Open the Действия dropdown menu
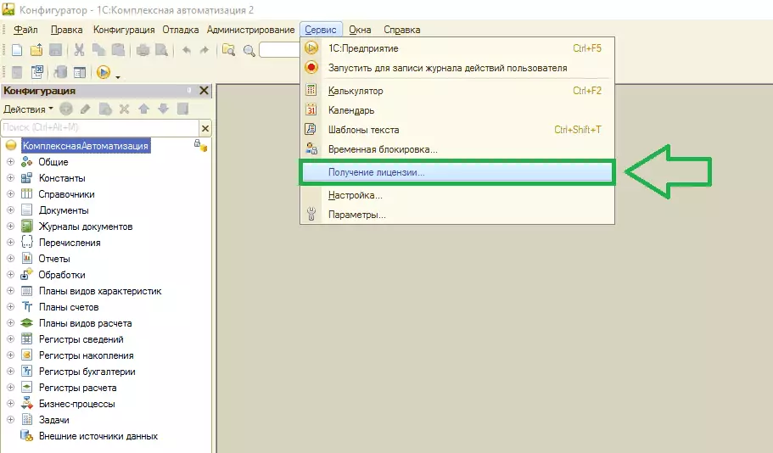Image resolution: width=773 pixels, height=453 pixels. click(x=28, y=109)
